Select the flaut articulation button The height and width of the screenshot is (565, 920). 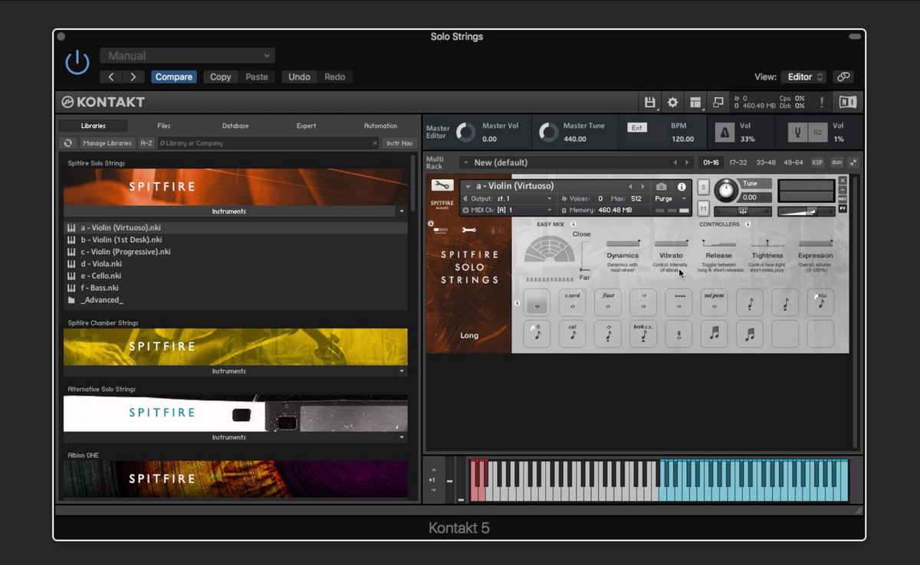tap(608, 302)
